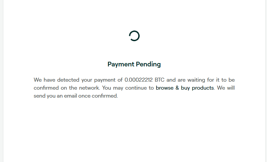Open the browse & buy products link
This screenshot has width=267, height=162.
tap(185, 88)
